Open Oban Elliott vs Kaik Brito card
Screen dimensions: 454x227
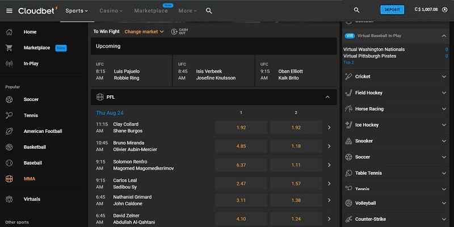(296, 70)
